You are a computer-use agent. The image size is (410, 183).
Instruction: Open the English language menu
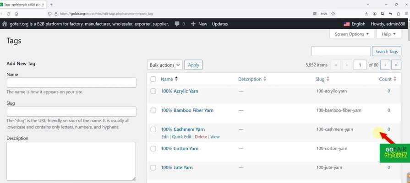tap(354, 24)
